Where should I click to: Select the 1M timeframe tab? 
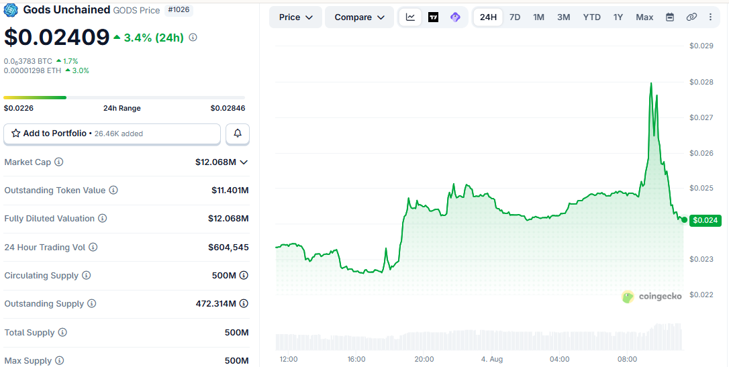coord(538,17)
